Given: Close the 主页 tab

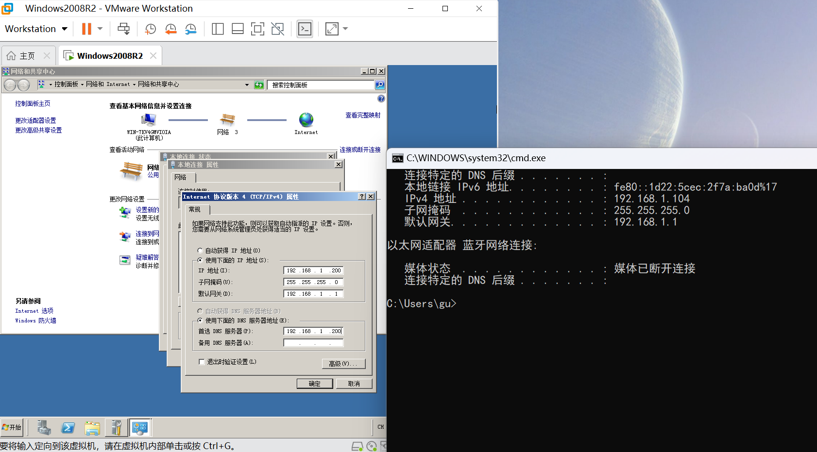Looking at the screenshot, I should coord(47,56).
